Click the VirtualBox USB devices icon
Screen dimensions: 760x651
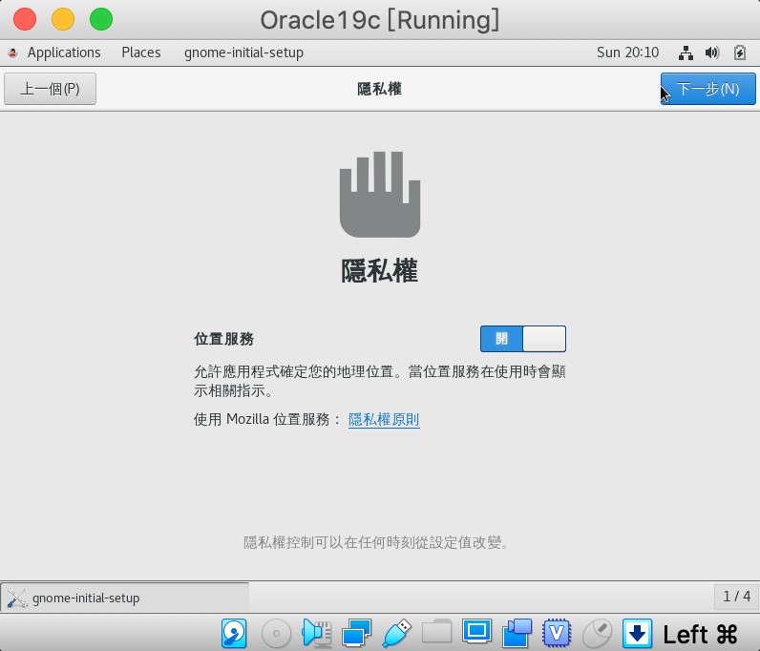[397, 633]
